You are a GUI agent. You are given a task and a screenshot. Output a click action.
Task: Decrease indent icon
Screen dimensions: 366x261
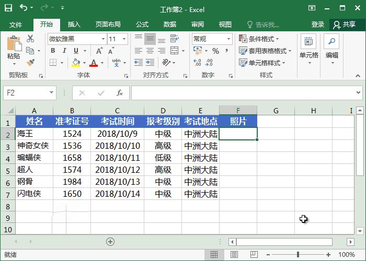(x=139, y=63)
